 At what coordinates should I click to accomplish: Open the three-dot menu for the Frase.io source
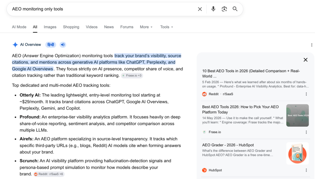click(306, 132)
